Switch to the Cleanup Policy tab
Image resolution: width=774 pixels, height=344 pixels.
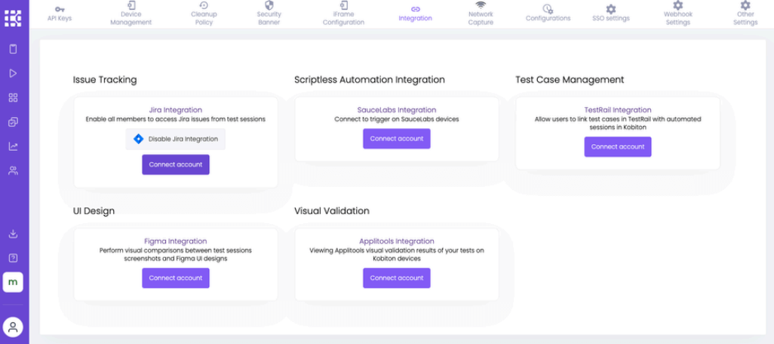[204, 18]
